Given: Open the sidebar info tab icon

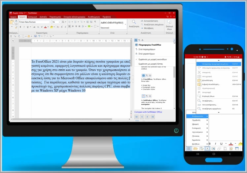Looking at the screenshot, I should pos(136,40).
